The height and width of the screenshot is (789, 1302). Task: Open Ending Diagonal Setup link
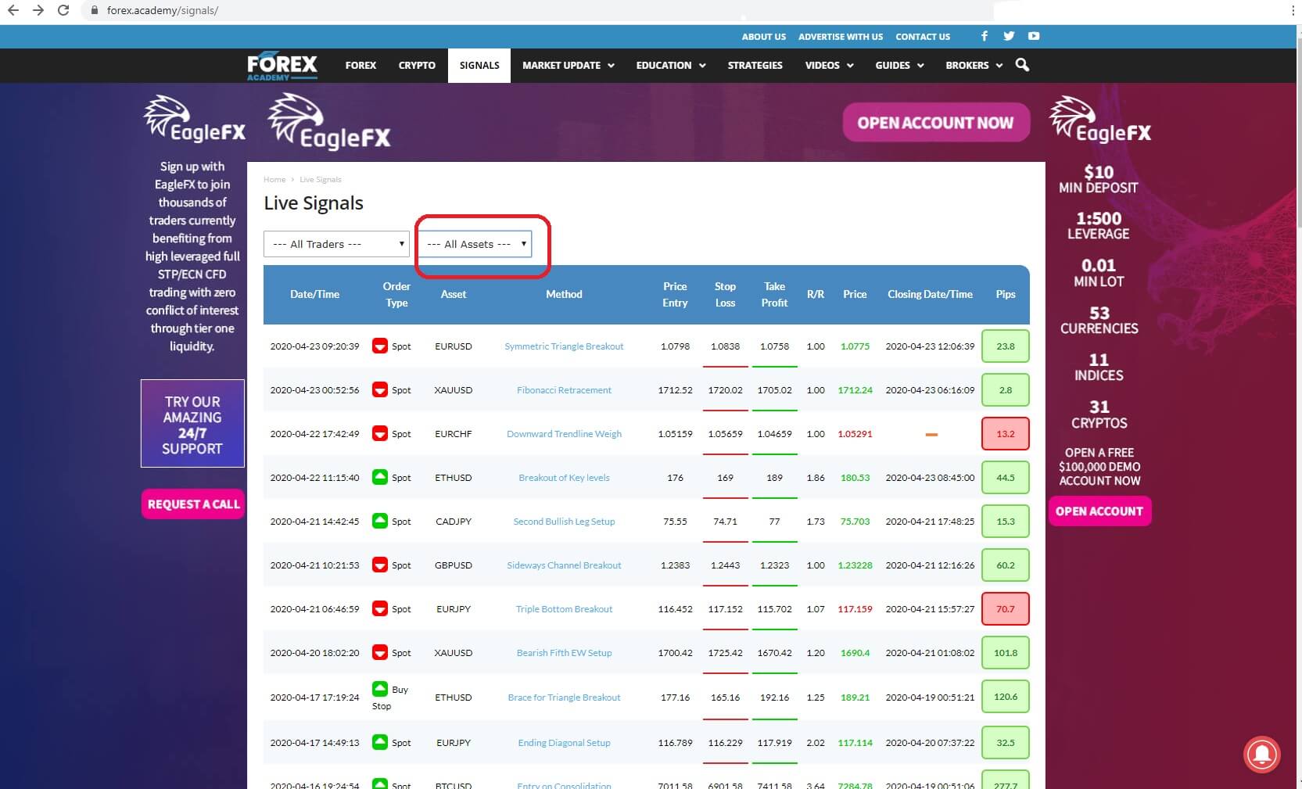pyautogui.click(x=564, y=743)
